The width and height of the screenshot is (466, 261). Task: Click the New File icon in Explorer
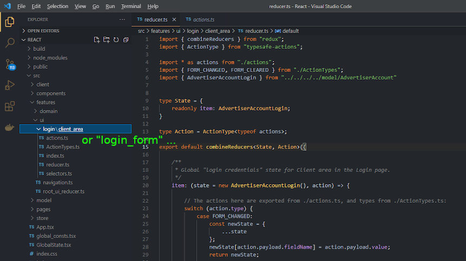[x=96, y=40]
